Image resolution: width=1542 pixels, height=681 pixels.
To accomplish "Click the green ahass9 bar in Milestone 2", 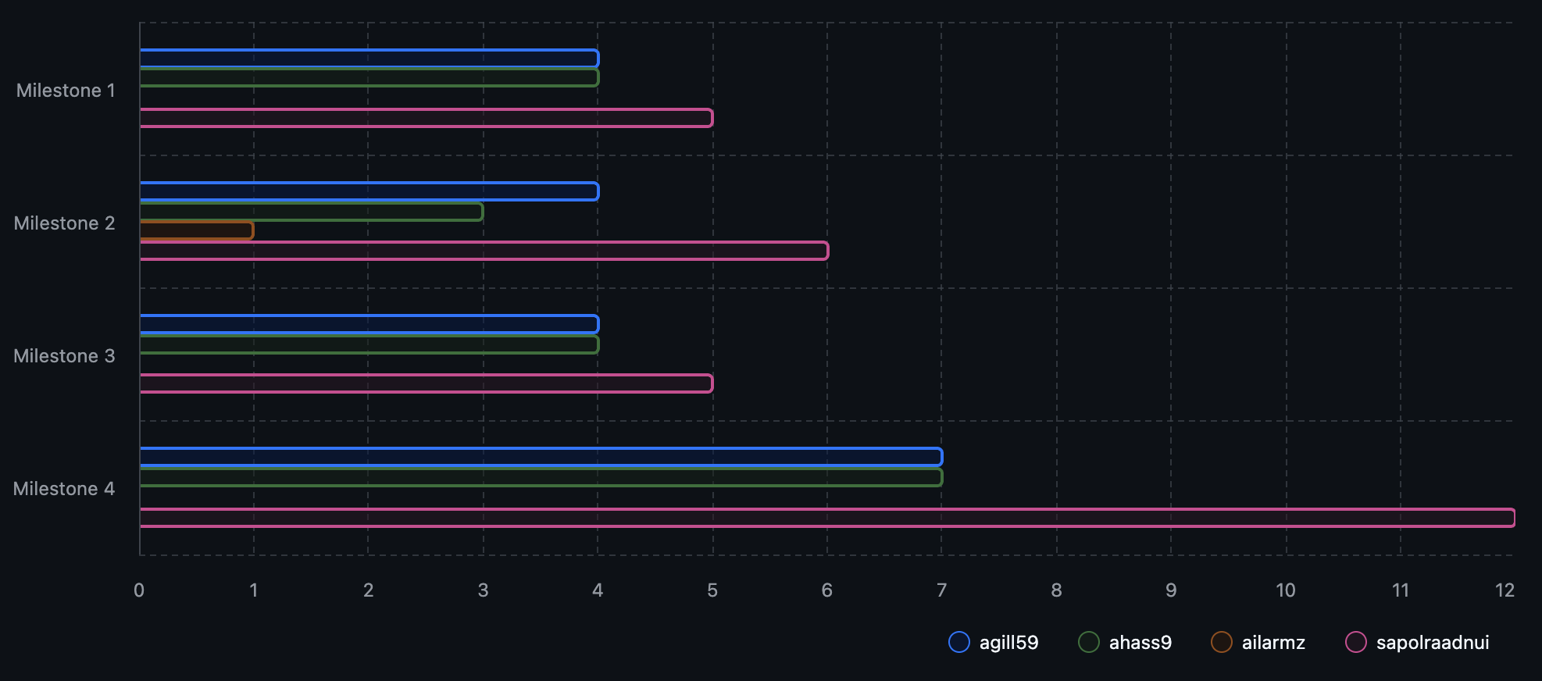I will click(311, 212).
